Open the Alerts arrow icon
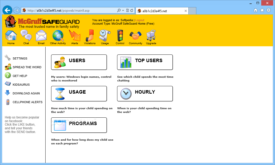 (74, 35)
